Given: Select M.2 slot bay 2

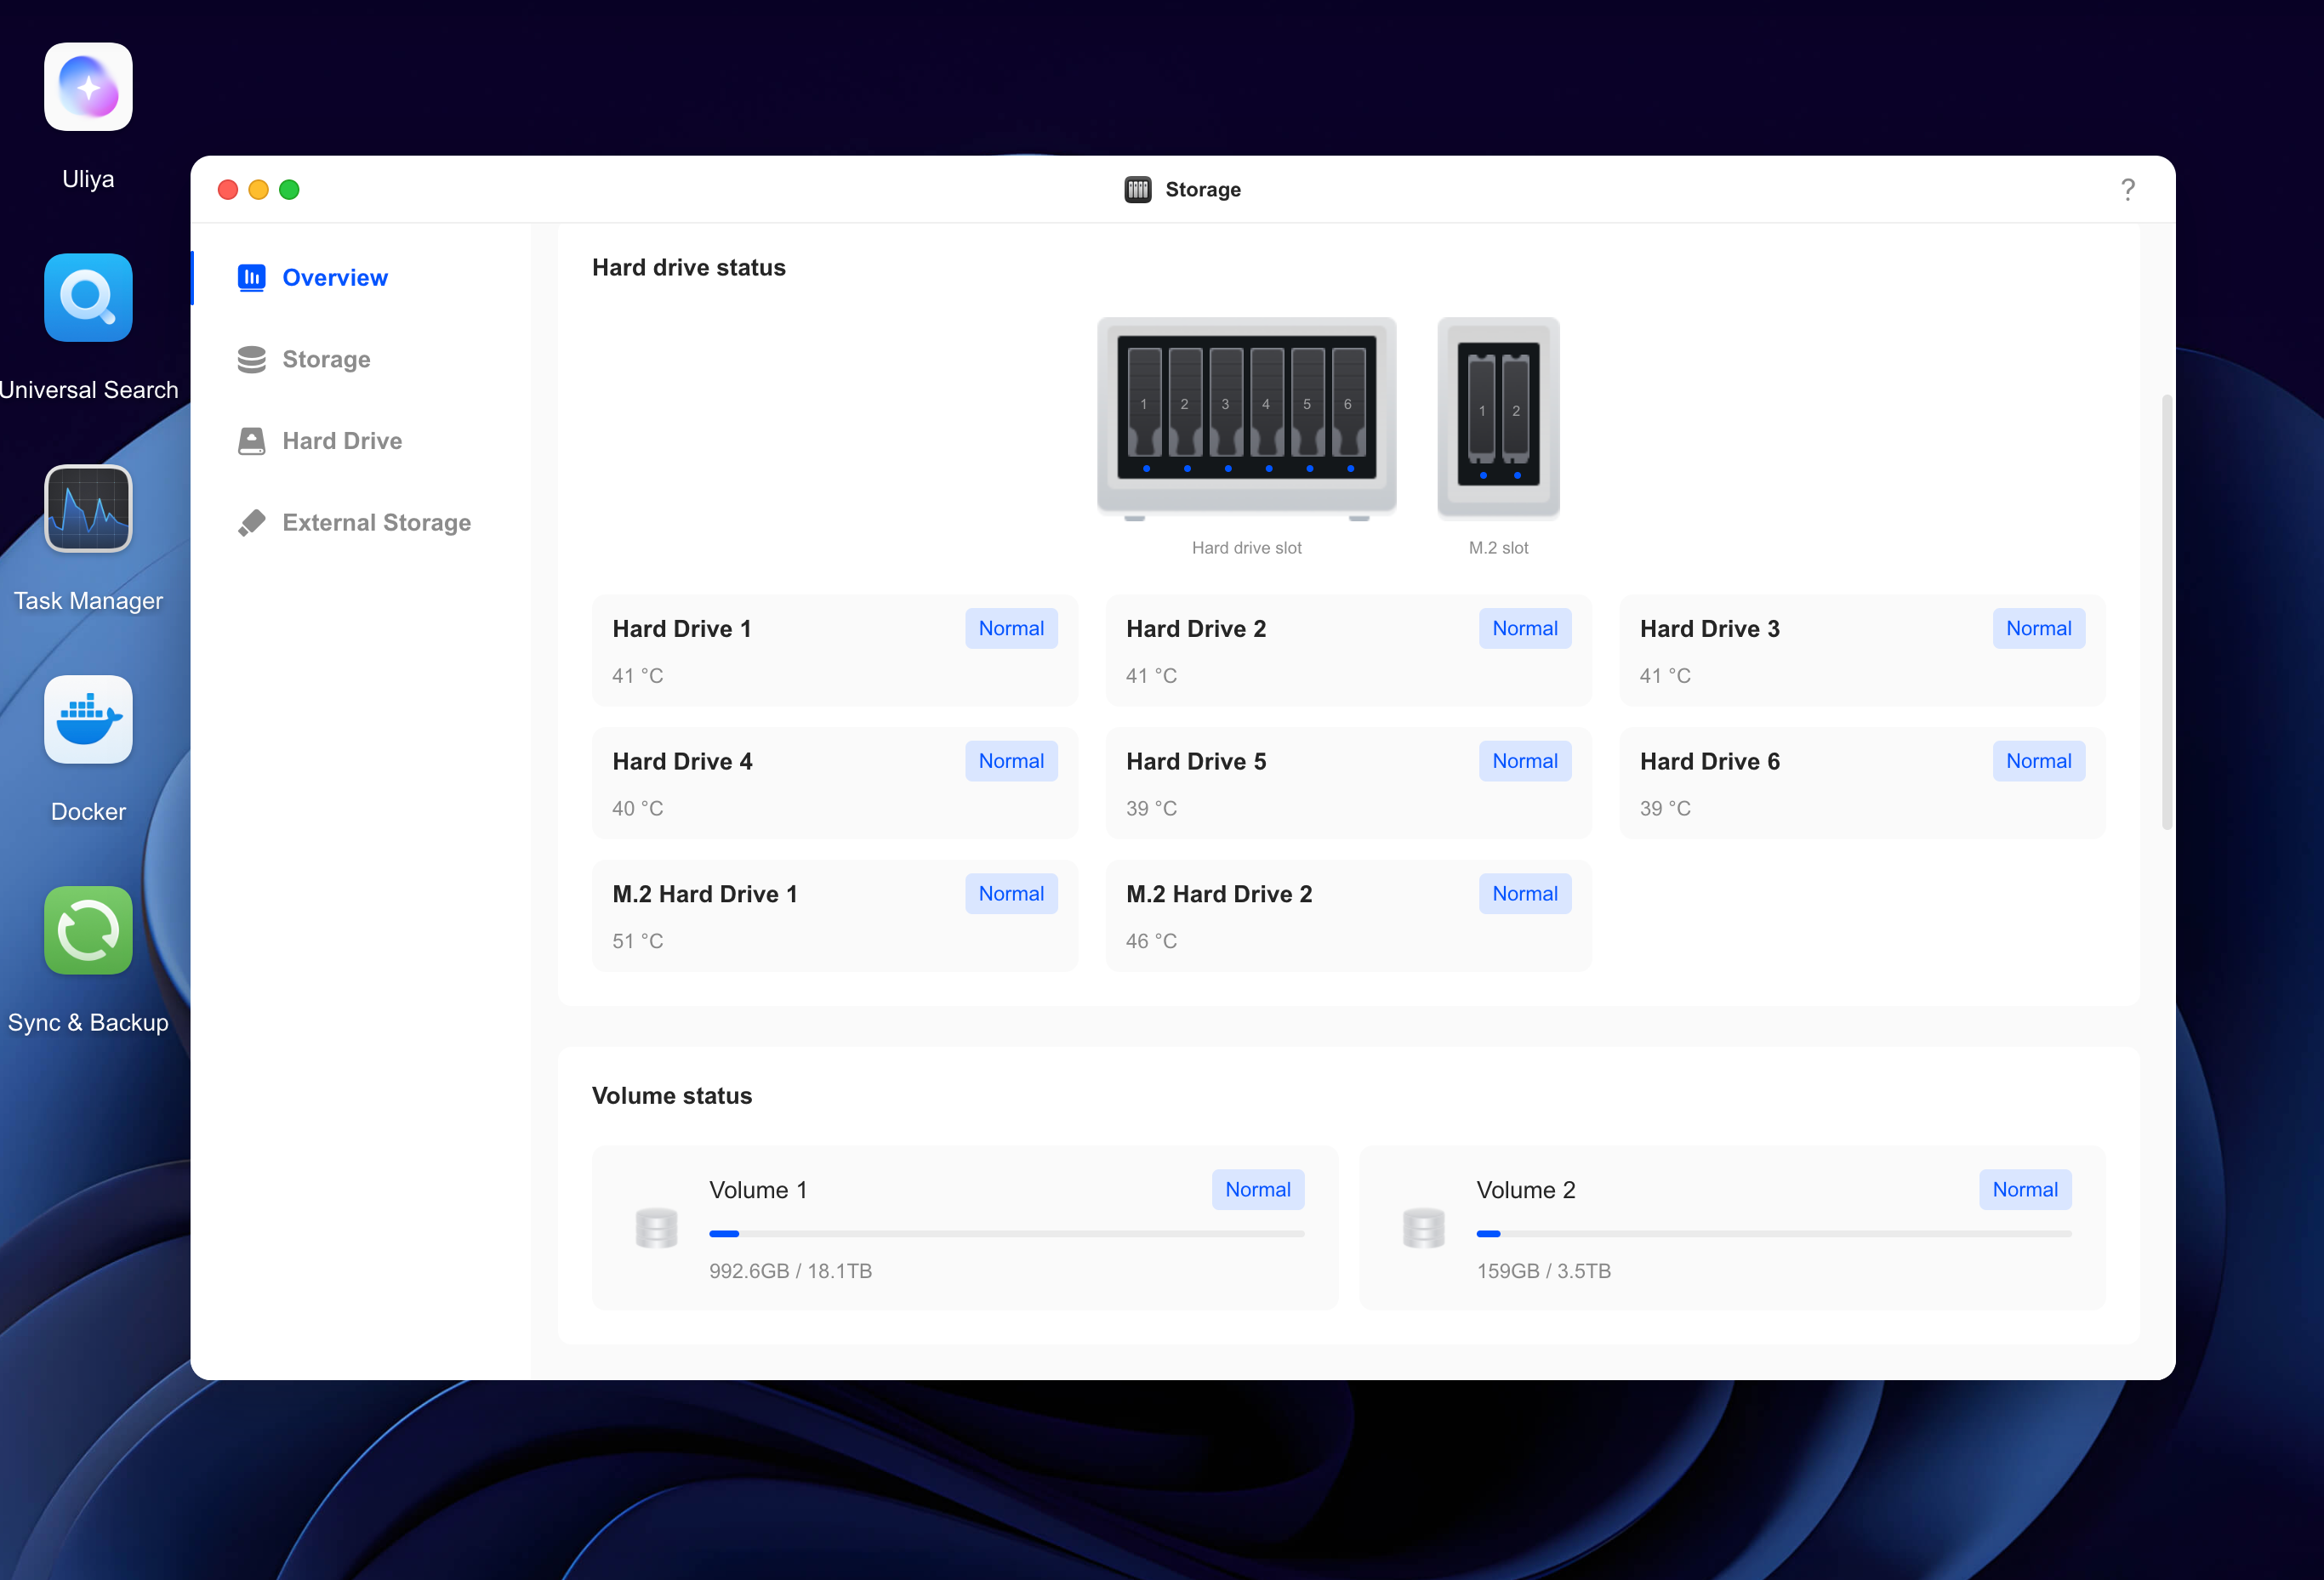Looking at the screenshot, I should coord(1516,410).
